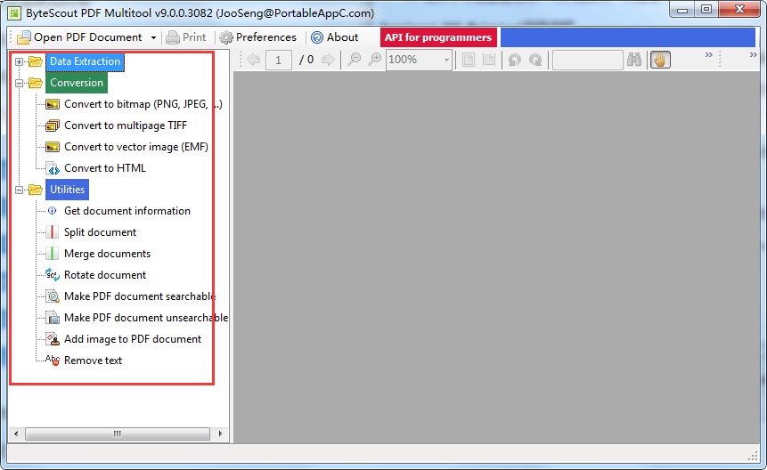
Task: Click the Conversion folder icon
Action: pyautogui.click(x=36, y=83)
